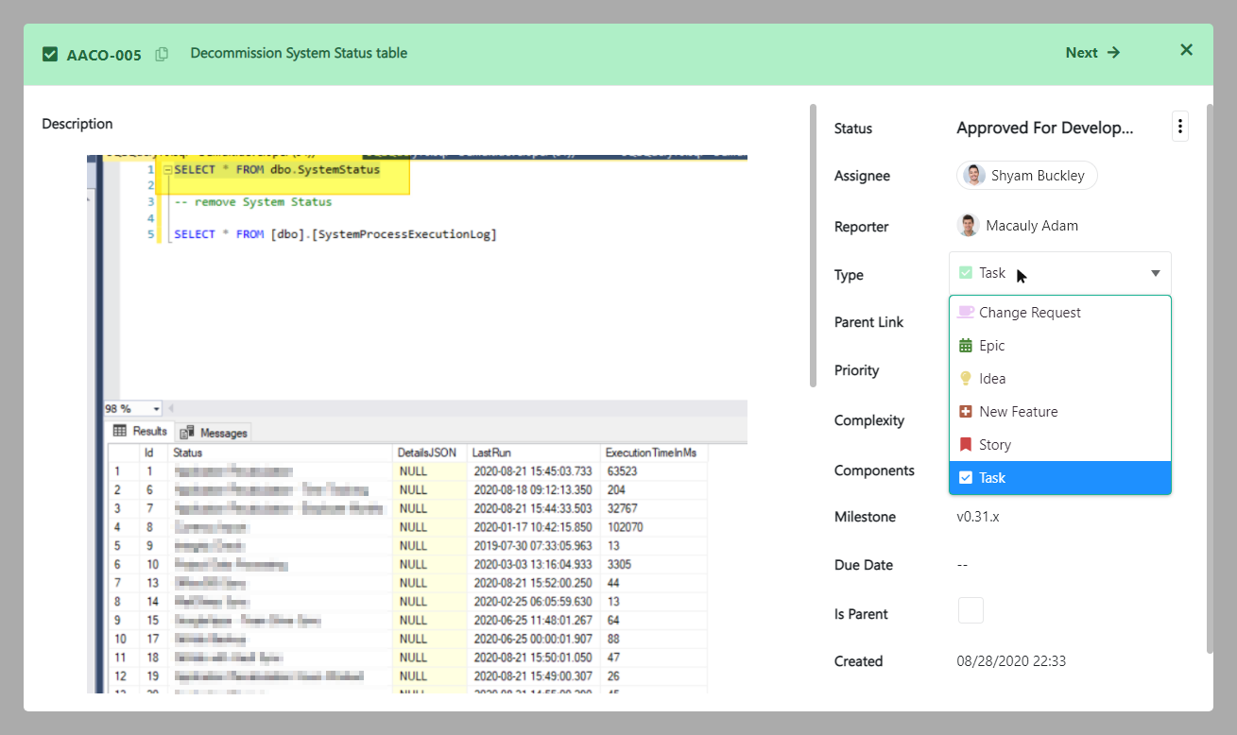Toggle the Is Parent checkbox

tap(971, 611)
